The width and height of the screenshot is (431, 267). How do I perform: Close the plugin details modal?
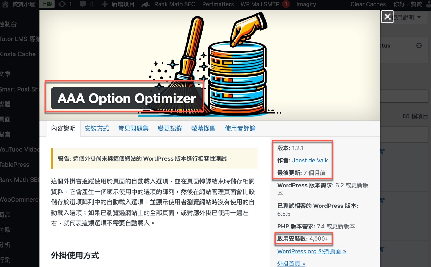point(387,17)
